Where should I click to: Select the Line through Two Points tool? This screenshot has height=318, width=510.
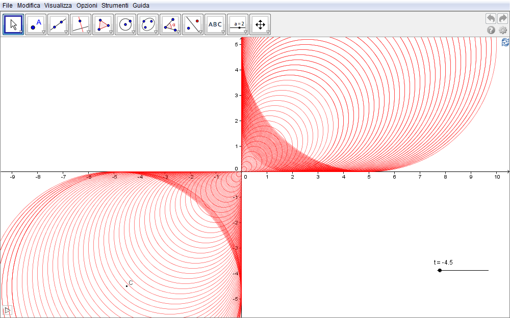(58, 24)
